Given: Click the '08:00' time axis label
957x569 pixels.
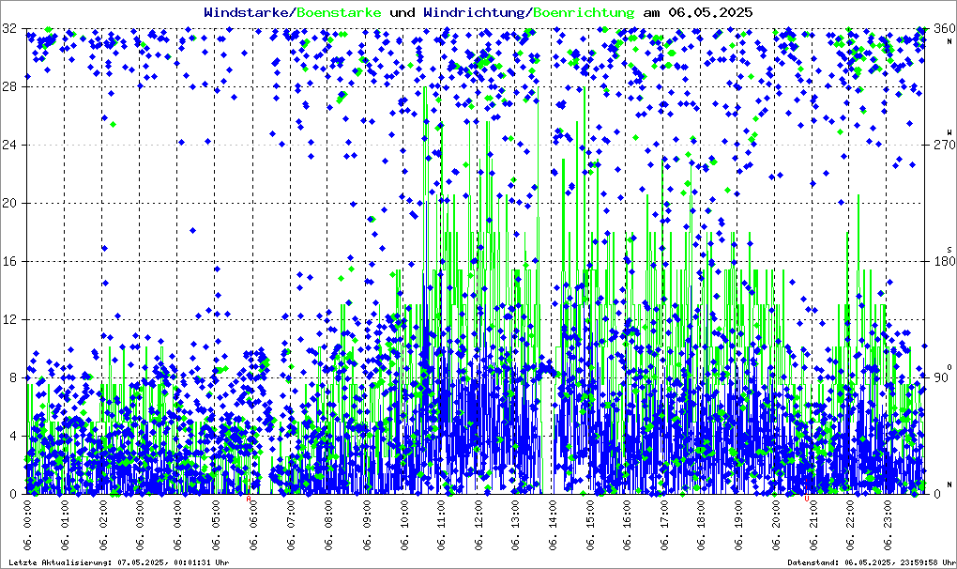Looking at the screenshot, I should click(327, 515).
